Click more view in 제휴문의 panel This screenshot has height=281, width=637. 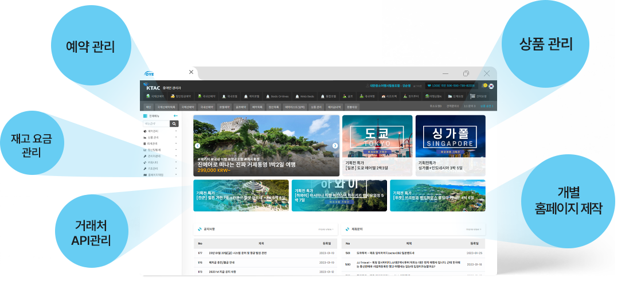pyautogui.click(x=474, y=229)
